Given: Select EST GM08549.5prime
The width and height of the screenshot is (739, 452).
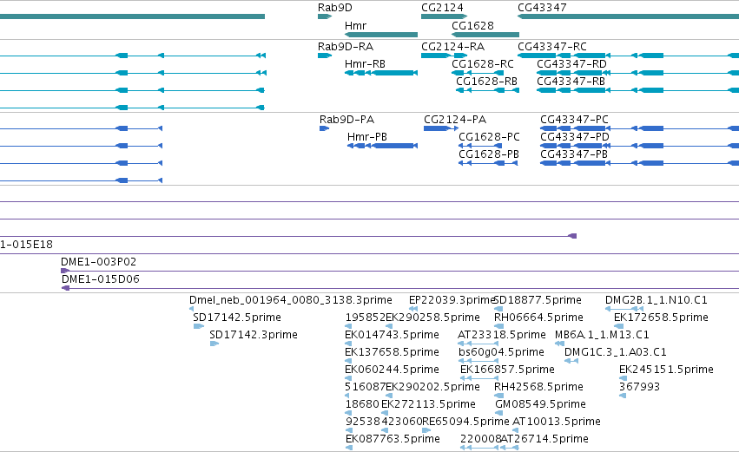Looking at the screenshot, I should [x=540, y=404].
